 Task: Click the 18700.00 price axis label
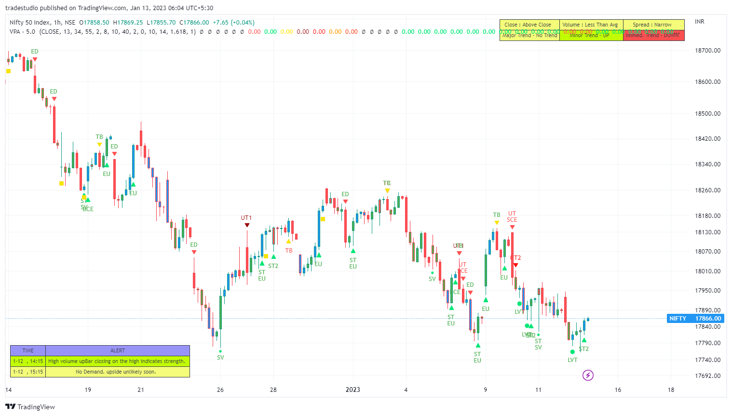click(x=707, y=50)
